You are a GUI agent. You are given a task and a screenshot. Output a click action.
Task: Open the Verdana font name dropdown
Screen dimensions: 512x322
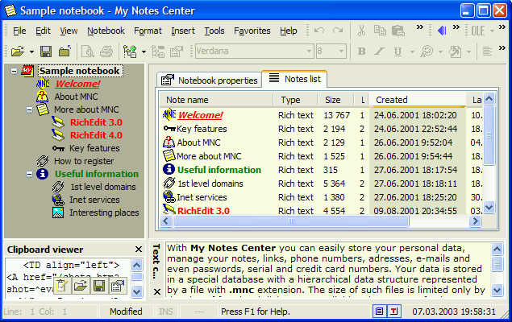click(309, 52)
